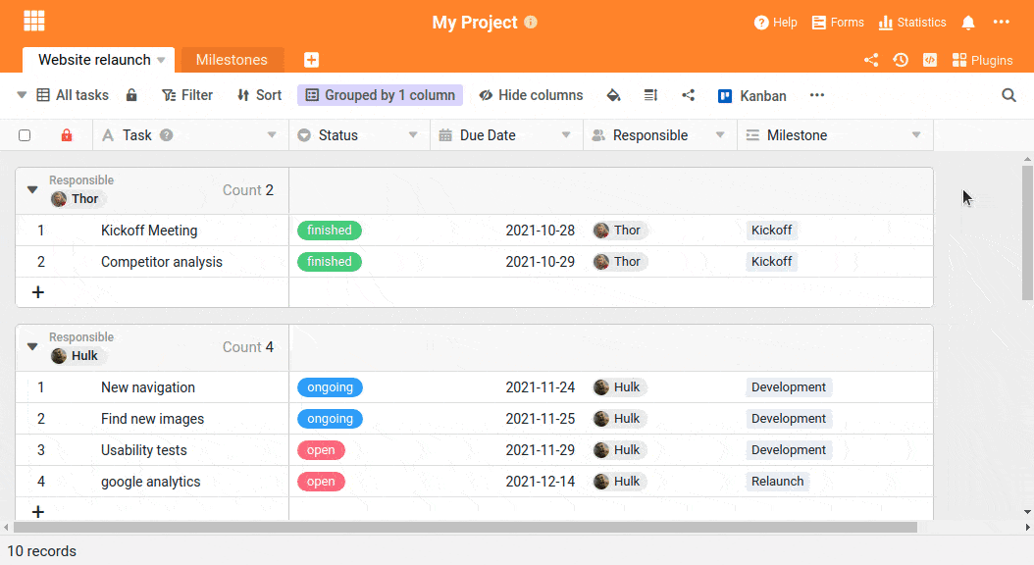Open the version history clock icon

pos(901,60)
